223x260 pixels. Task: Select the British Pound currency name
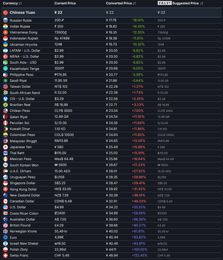(x=20, y=225)
